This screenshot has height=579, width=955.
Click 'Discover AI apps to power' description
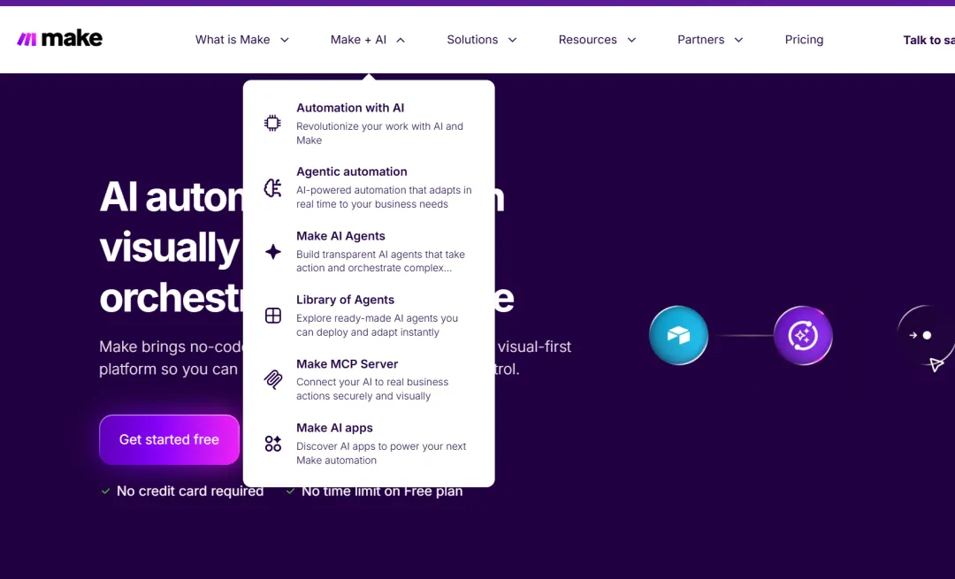tap(381, 453)
